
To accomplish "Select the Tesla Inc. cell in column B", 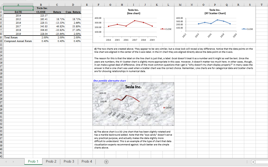I will [41, 8].
